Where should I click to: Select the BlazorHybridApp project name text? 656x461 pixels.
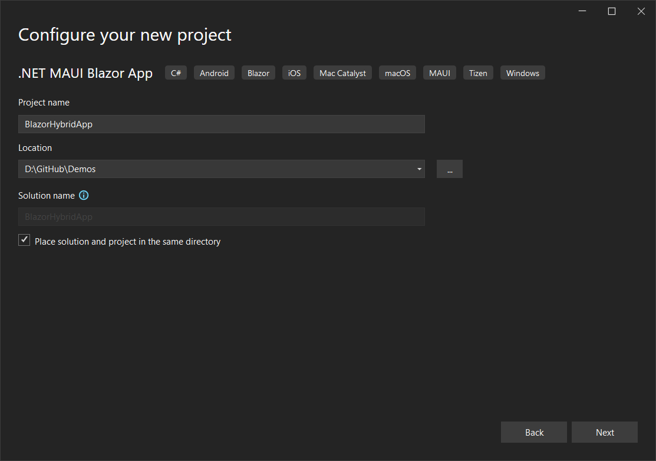[x=58, y=124]
